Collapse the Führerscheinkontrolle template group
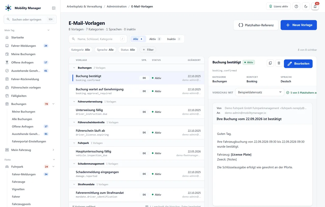The height and width of the screenshot is (207, 325). [x=74, y=122]
